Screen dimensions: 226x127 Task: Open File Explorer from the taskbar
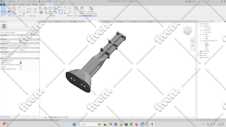121,124
